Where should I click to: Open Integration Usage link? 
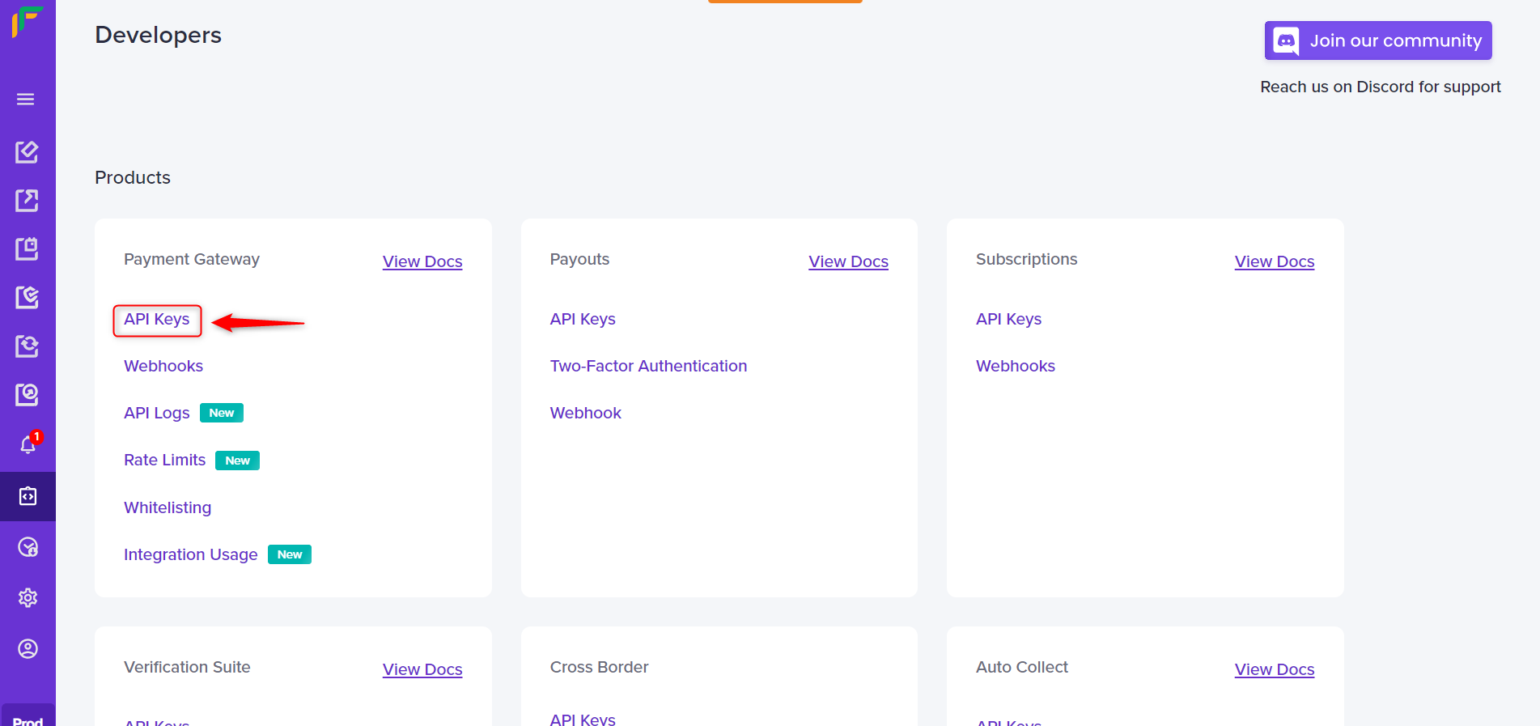tap(191, 554)
